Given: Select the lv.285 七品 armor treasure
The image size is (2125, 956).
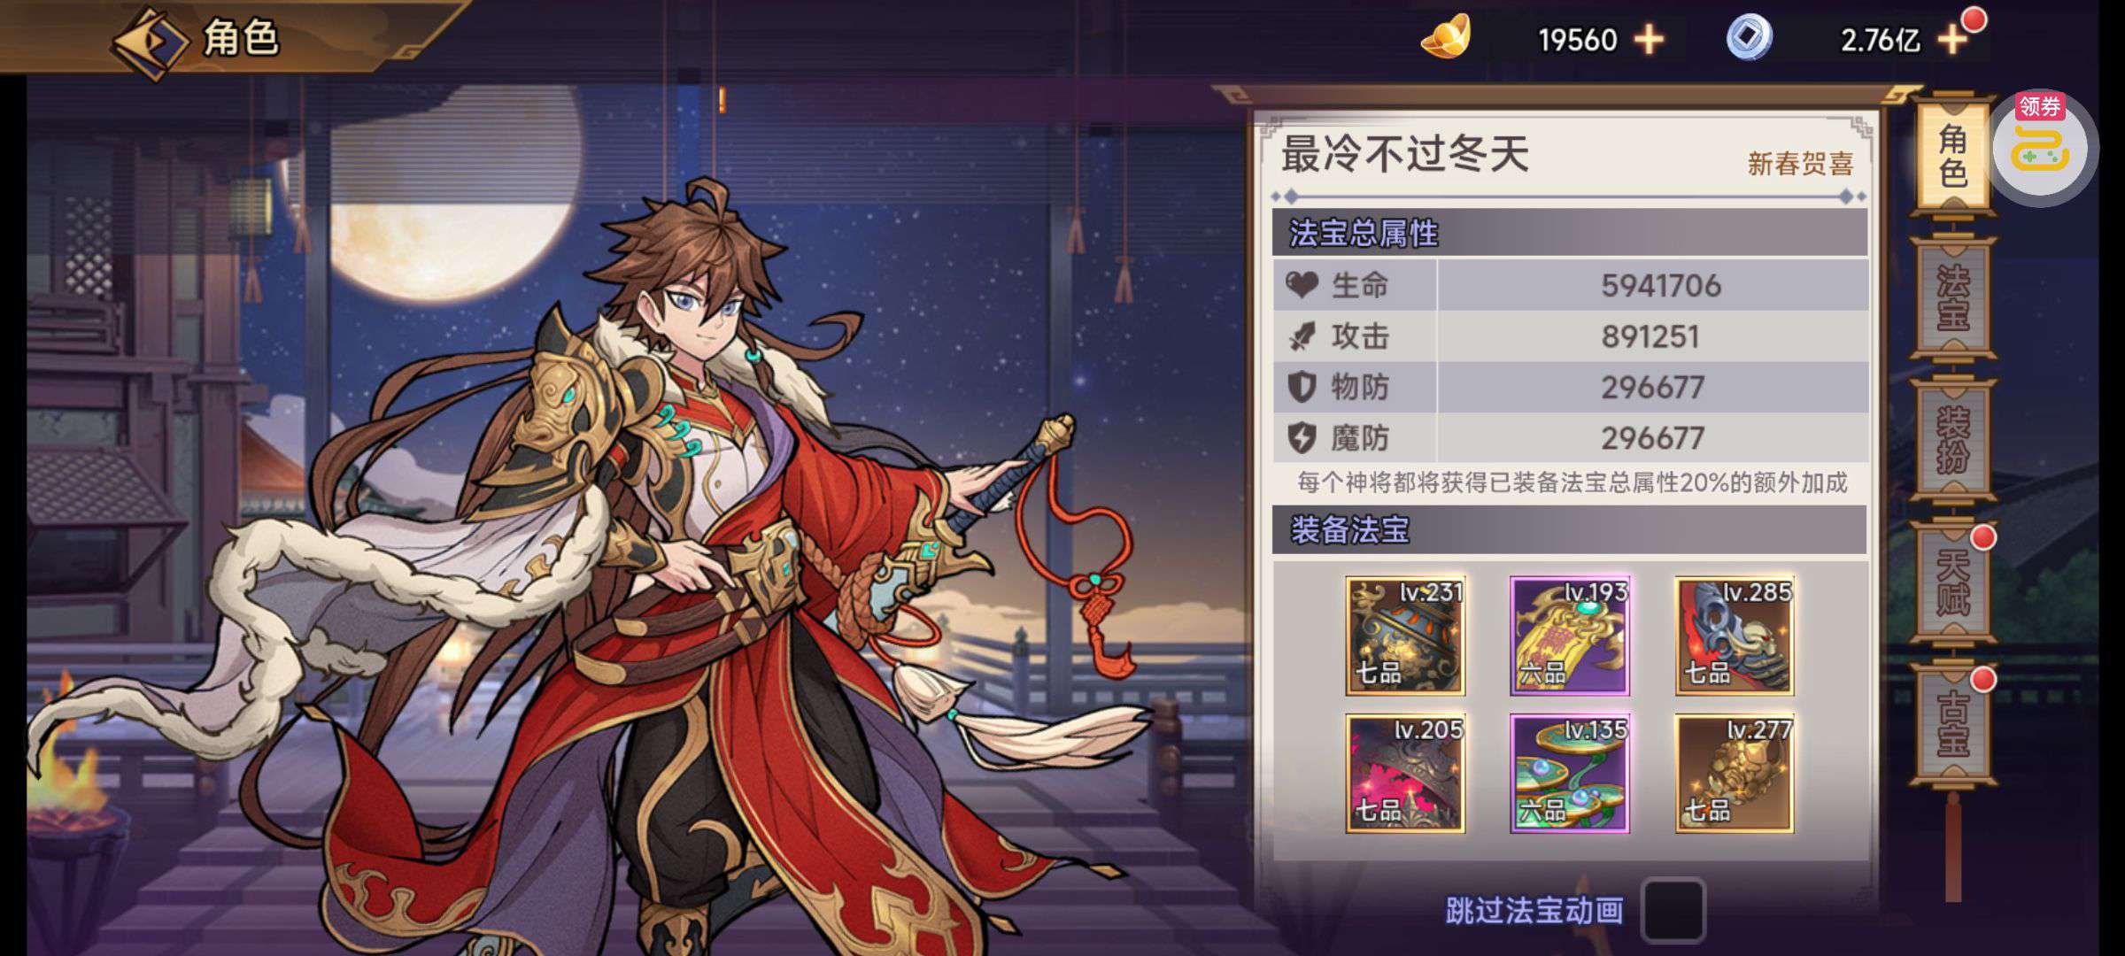Looking at the screenshot, I should pos(1735,636).
